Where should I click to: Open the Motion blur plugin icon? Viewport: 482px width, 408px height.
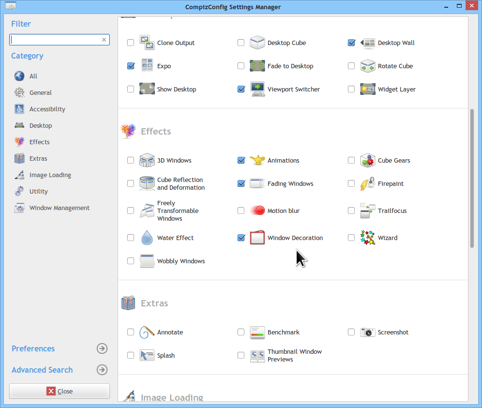point(257,211)
